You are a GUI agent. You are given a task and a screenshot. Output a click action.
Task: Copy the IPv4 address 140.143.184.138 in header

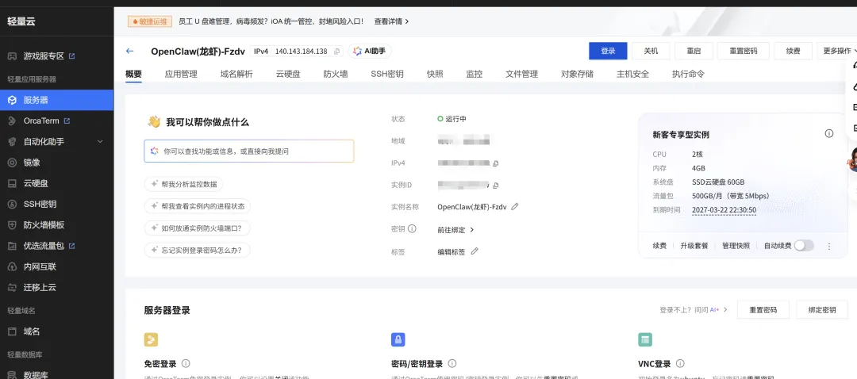(x=336, y=52)
